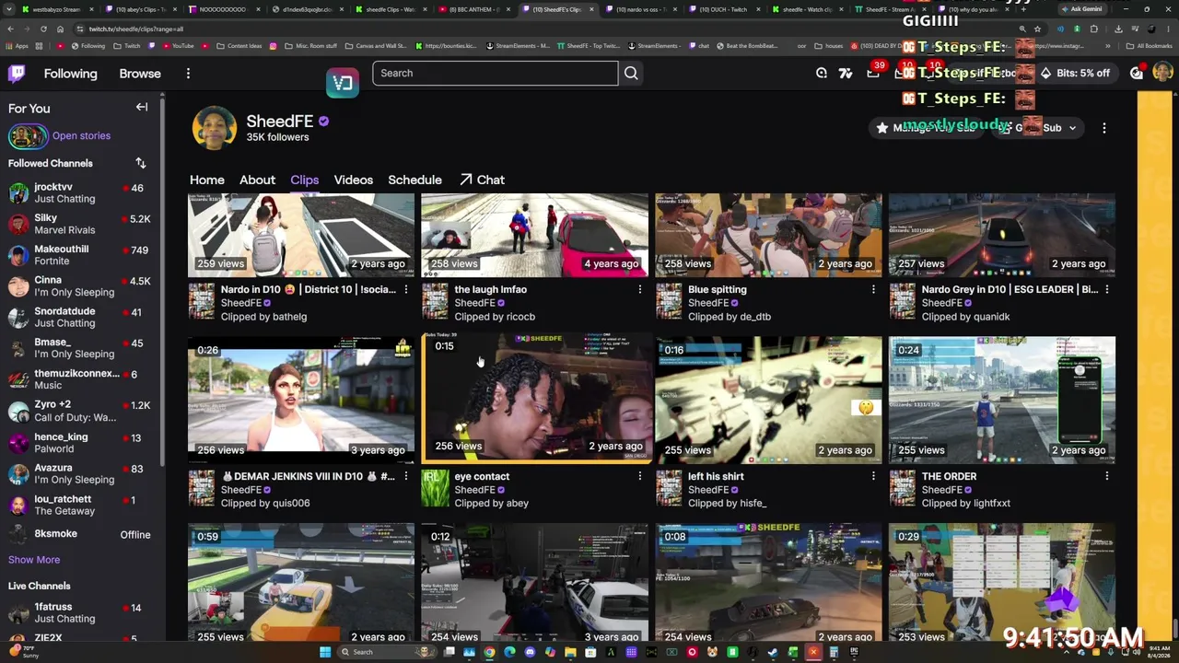Play the eye contact clip thumbnail
1179x663 pixels.
click(535, 400)
